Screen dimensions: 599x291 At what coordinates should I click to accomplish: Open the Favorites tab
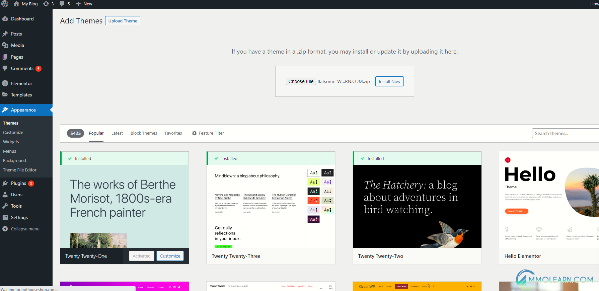click(173, 133)
